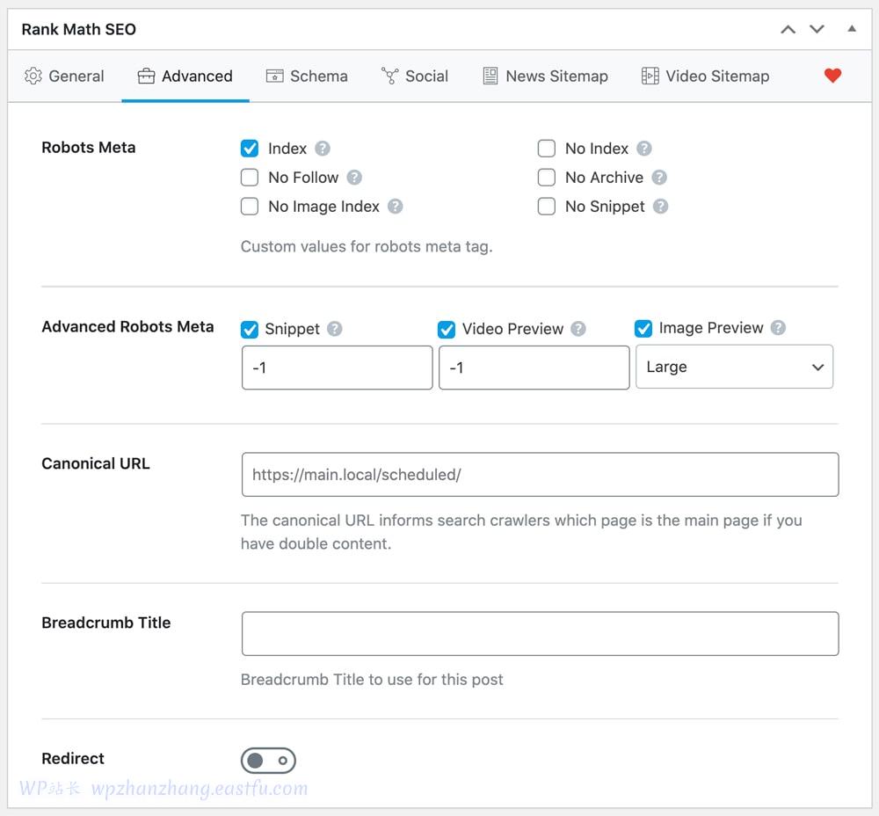Move Rank Math SEO panel up
Screen dimensions: 879x816
coord(788,29)
